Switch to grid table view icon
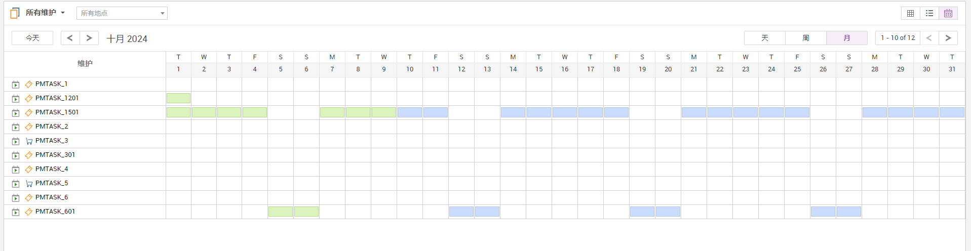Screen dimensions: 971x251 910,13
